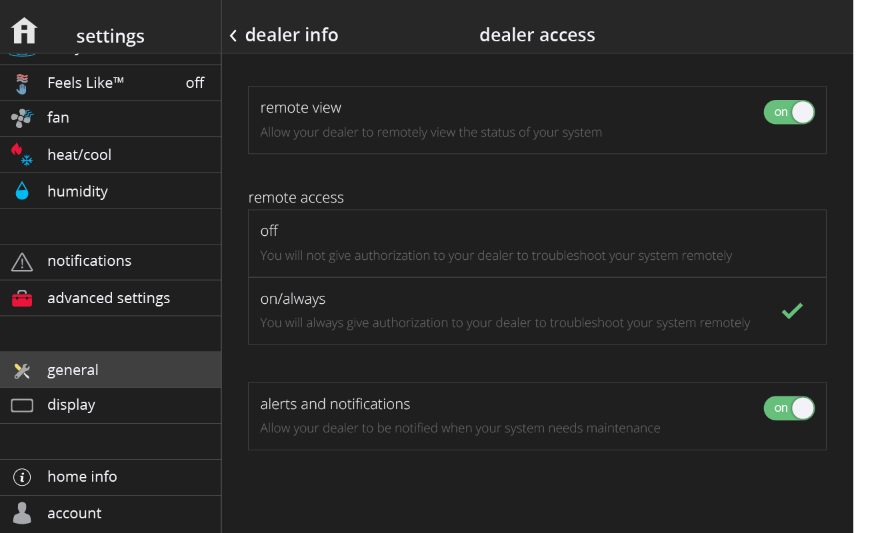The image size is (870, 533).
Task: Click the notifications warning triangle icon
Action: [x=22, y=262]
